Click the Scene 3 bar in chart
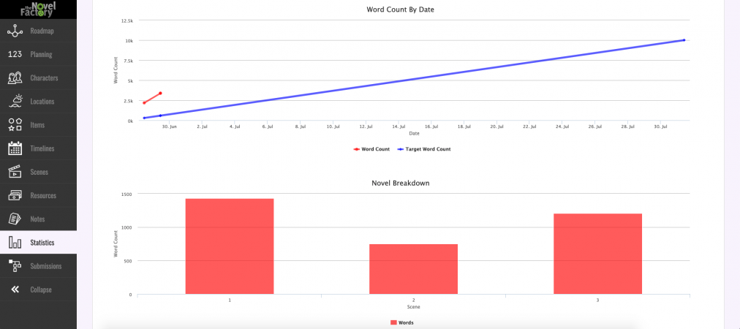740x329 pixels. (x=597, y=254)
